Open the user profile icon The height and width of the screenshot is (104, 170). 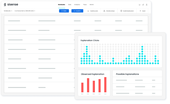point(146,5)
